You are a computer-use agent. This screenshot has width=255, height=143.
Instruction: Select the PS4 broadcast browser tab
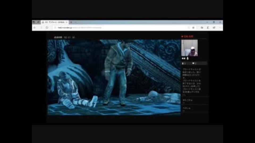click(54, 22)
